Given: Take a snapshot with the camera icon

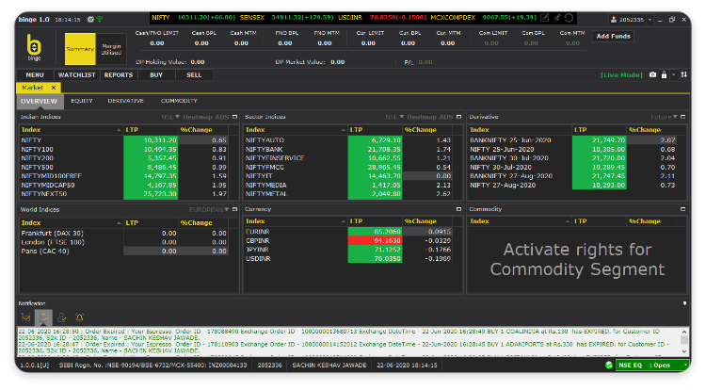Looking at the screenshot, I should point(652,74).
